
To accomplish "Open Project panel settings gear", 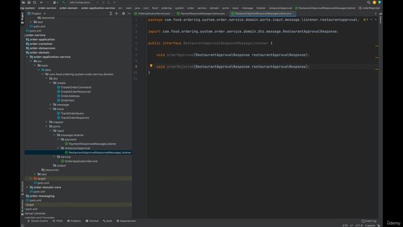I will coord(123,13).
